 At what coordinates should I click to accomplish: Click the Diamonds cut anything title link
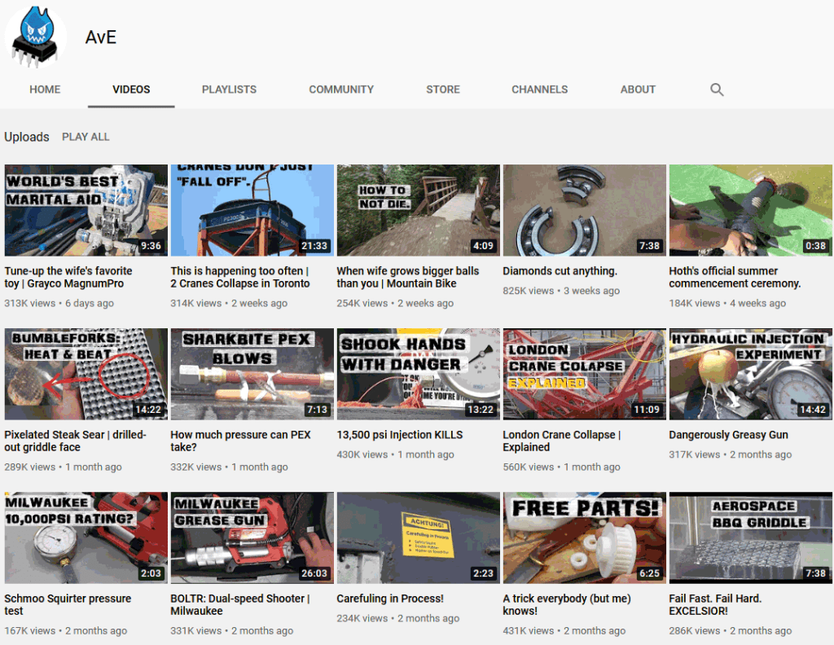pos(560,271)
